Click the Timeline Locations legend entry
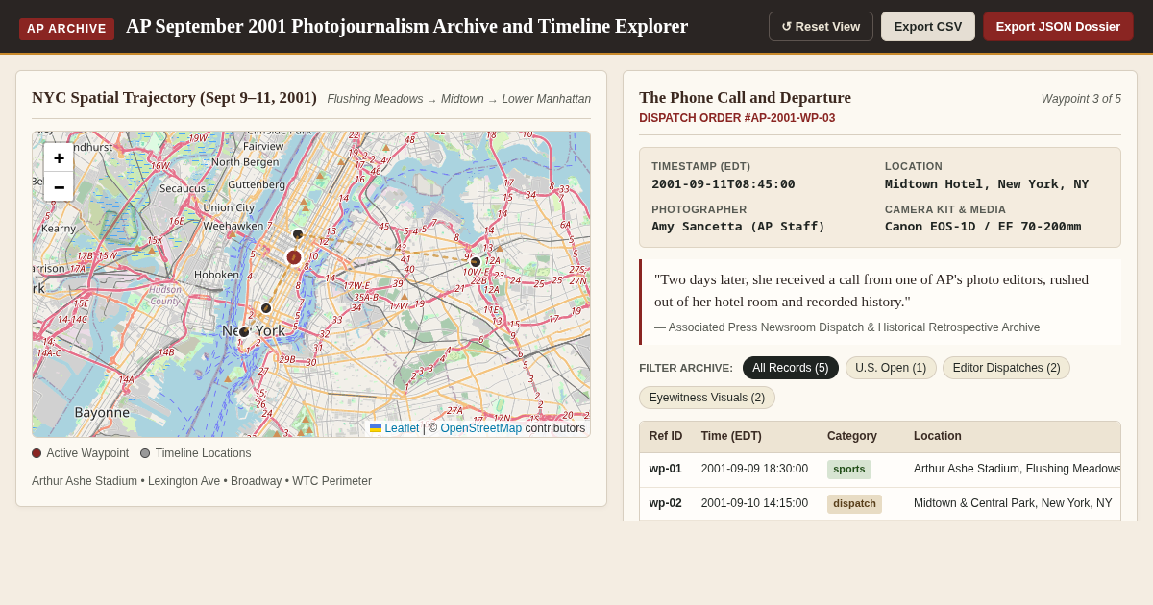Viewport: 1153px width, 605px height. (196, 453)
